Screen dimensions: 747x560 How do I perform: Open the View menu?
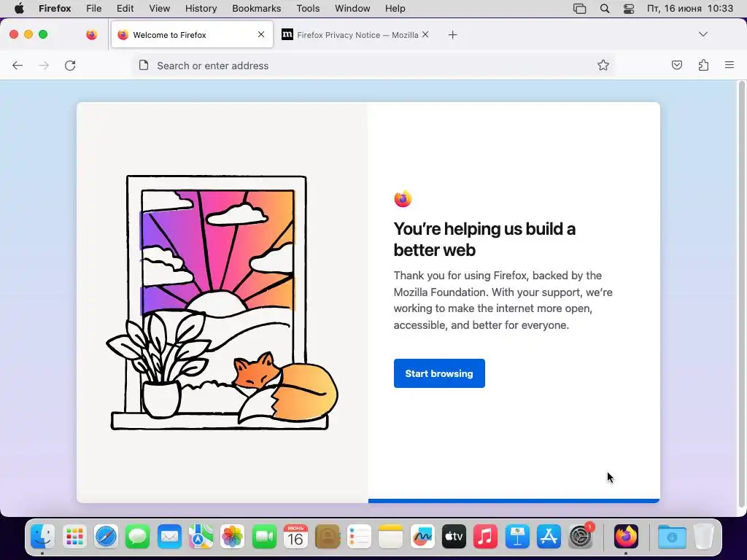pyautogui.click(x=160, y=9)
